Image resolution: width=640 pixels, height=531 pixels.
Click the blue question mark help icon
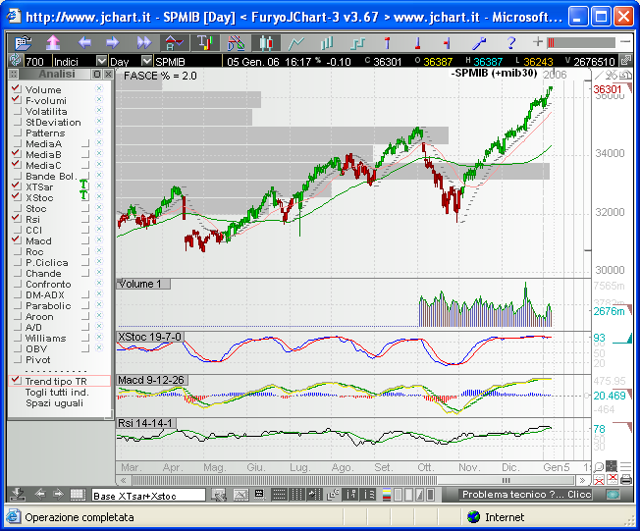[511, 42]
